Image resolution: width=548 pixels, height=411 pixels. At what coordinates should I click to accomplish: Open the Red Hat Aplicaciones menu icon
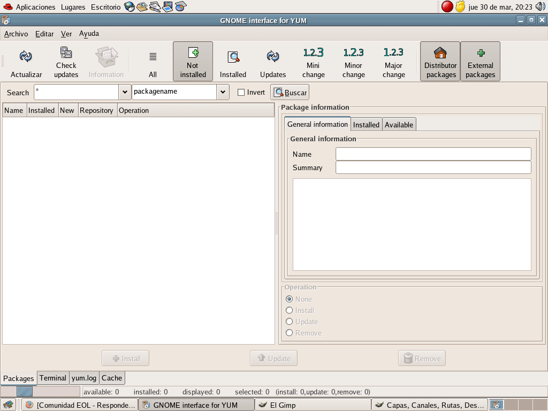[7, 6]
